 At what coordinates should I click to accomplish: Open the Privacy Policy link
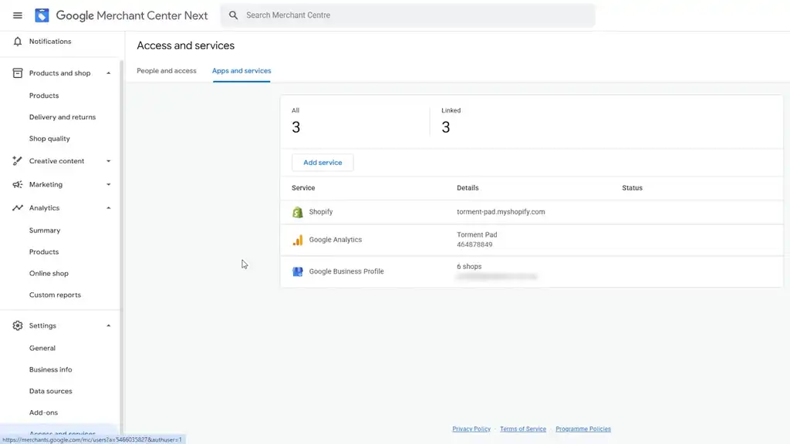click(x=471, y=429)
